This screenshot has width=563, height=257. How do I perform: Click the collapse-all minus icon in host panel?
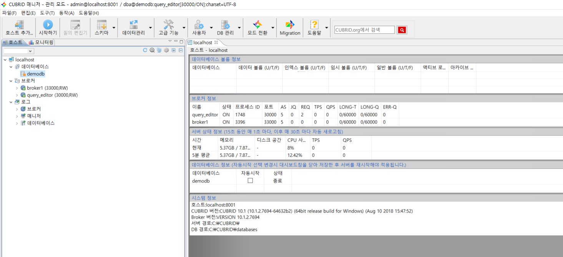click(x=181, y=50)
